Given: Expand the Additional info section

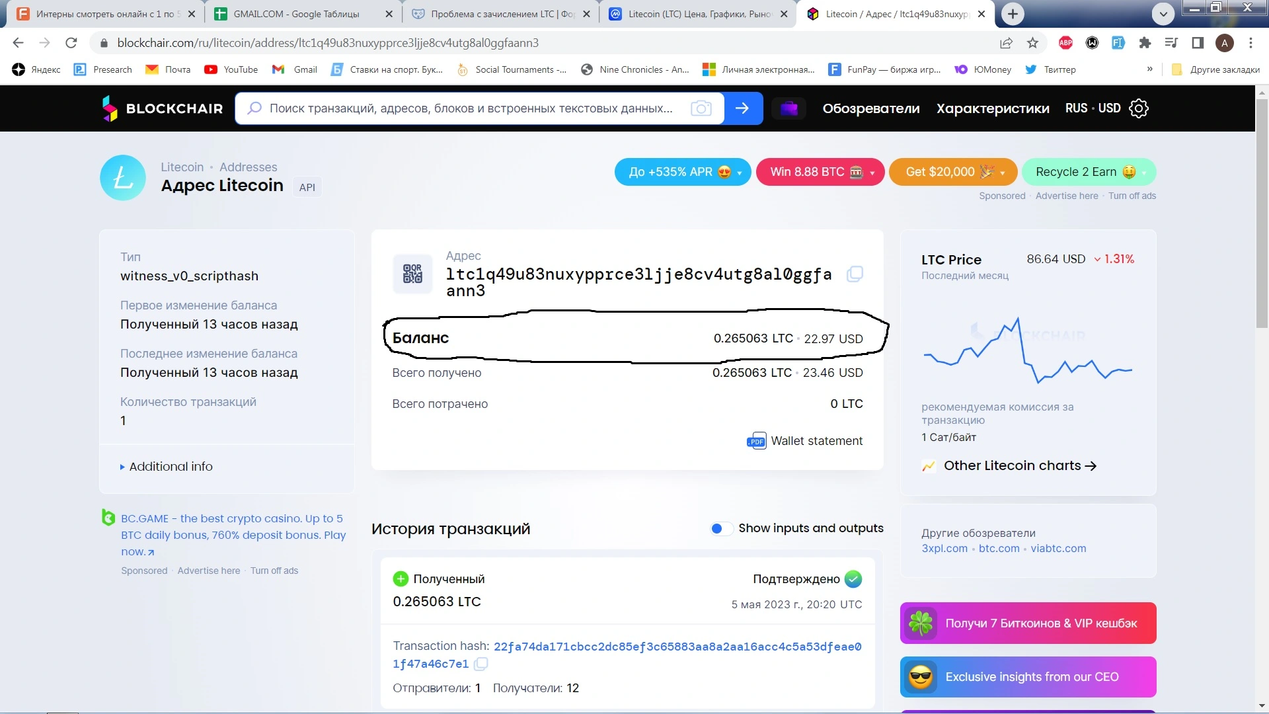Looking at the screenshot, I should point(167,467).
